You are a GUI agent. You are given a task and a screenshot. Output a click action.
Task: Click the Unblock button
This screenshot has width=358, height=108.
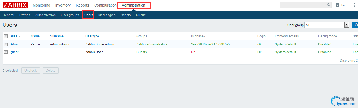31,70
